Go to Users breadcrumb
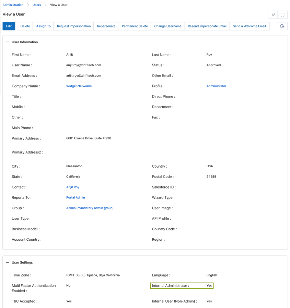The image size is (290, 308). (x=37, y=5)
